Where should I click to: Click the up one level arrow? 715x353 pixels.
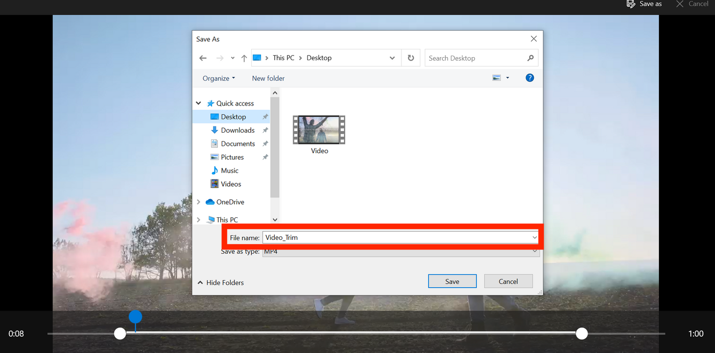pos(244,58)
